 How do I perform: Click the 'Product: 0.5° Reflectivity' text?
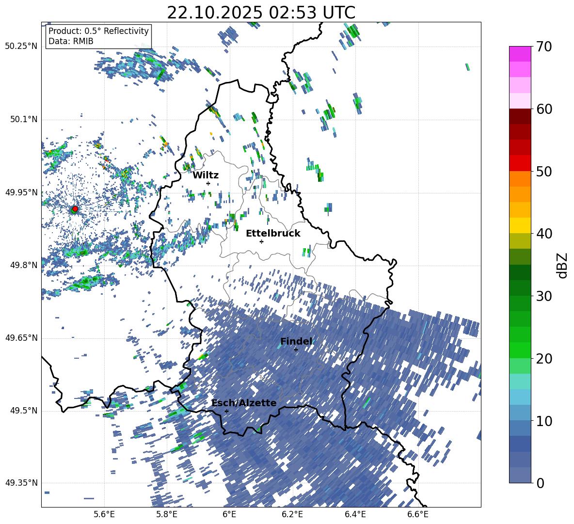pyautogui.click(x=98, y=31)
